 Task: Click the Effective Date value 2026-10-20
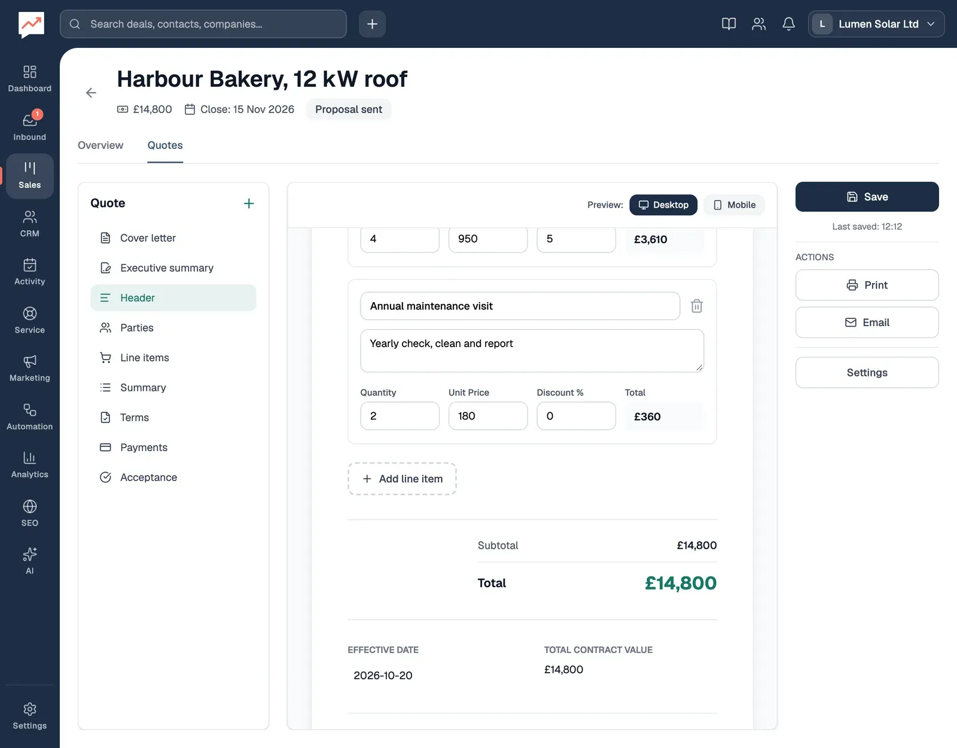tap(383, 676)
